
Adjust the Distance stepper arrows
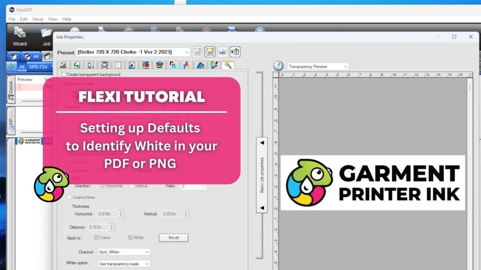[112, 227]
